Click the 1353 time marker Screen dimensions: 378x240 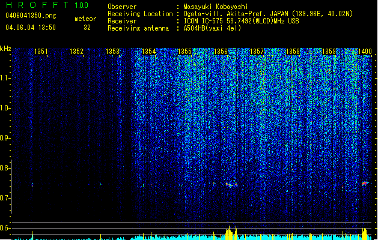coord(112,52)
